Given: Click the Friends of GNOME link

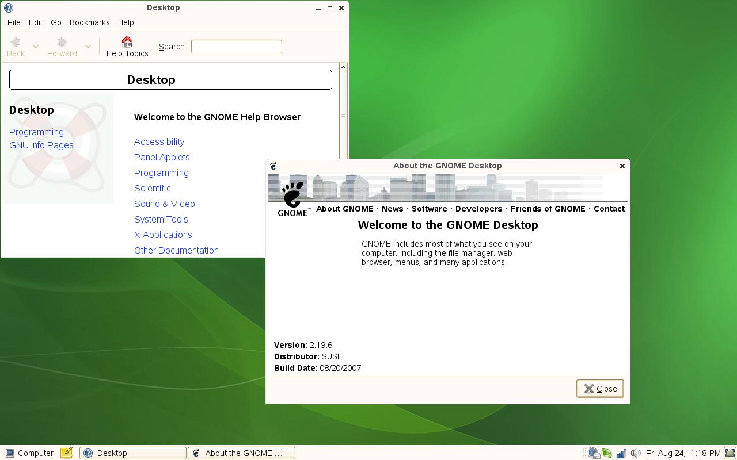Looking at the screenshot, I should pyautogui.click(x=548, y=209).
